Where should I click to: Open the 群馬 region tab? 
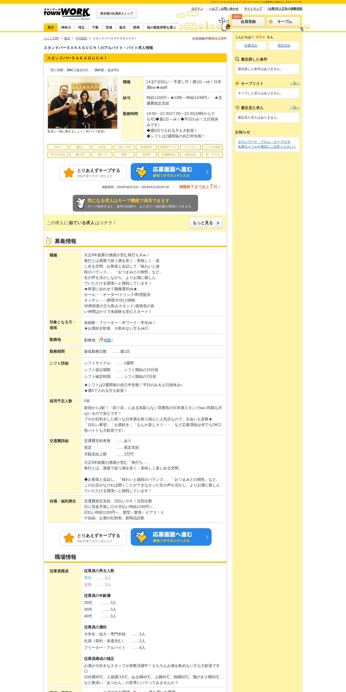click(x=136, y=27)
